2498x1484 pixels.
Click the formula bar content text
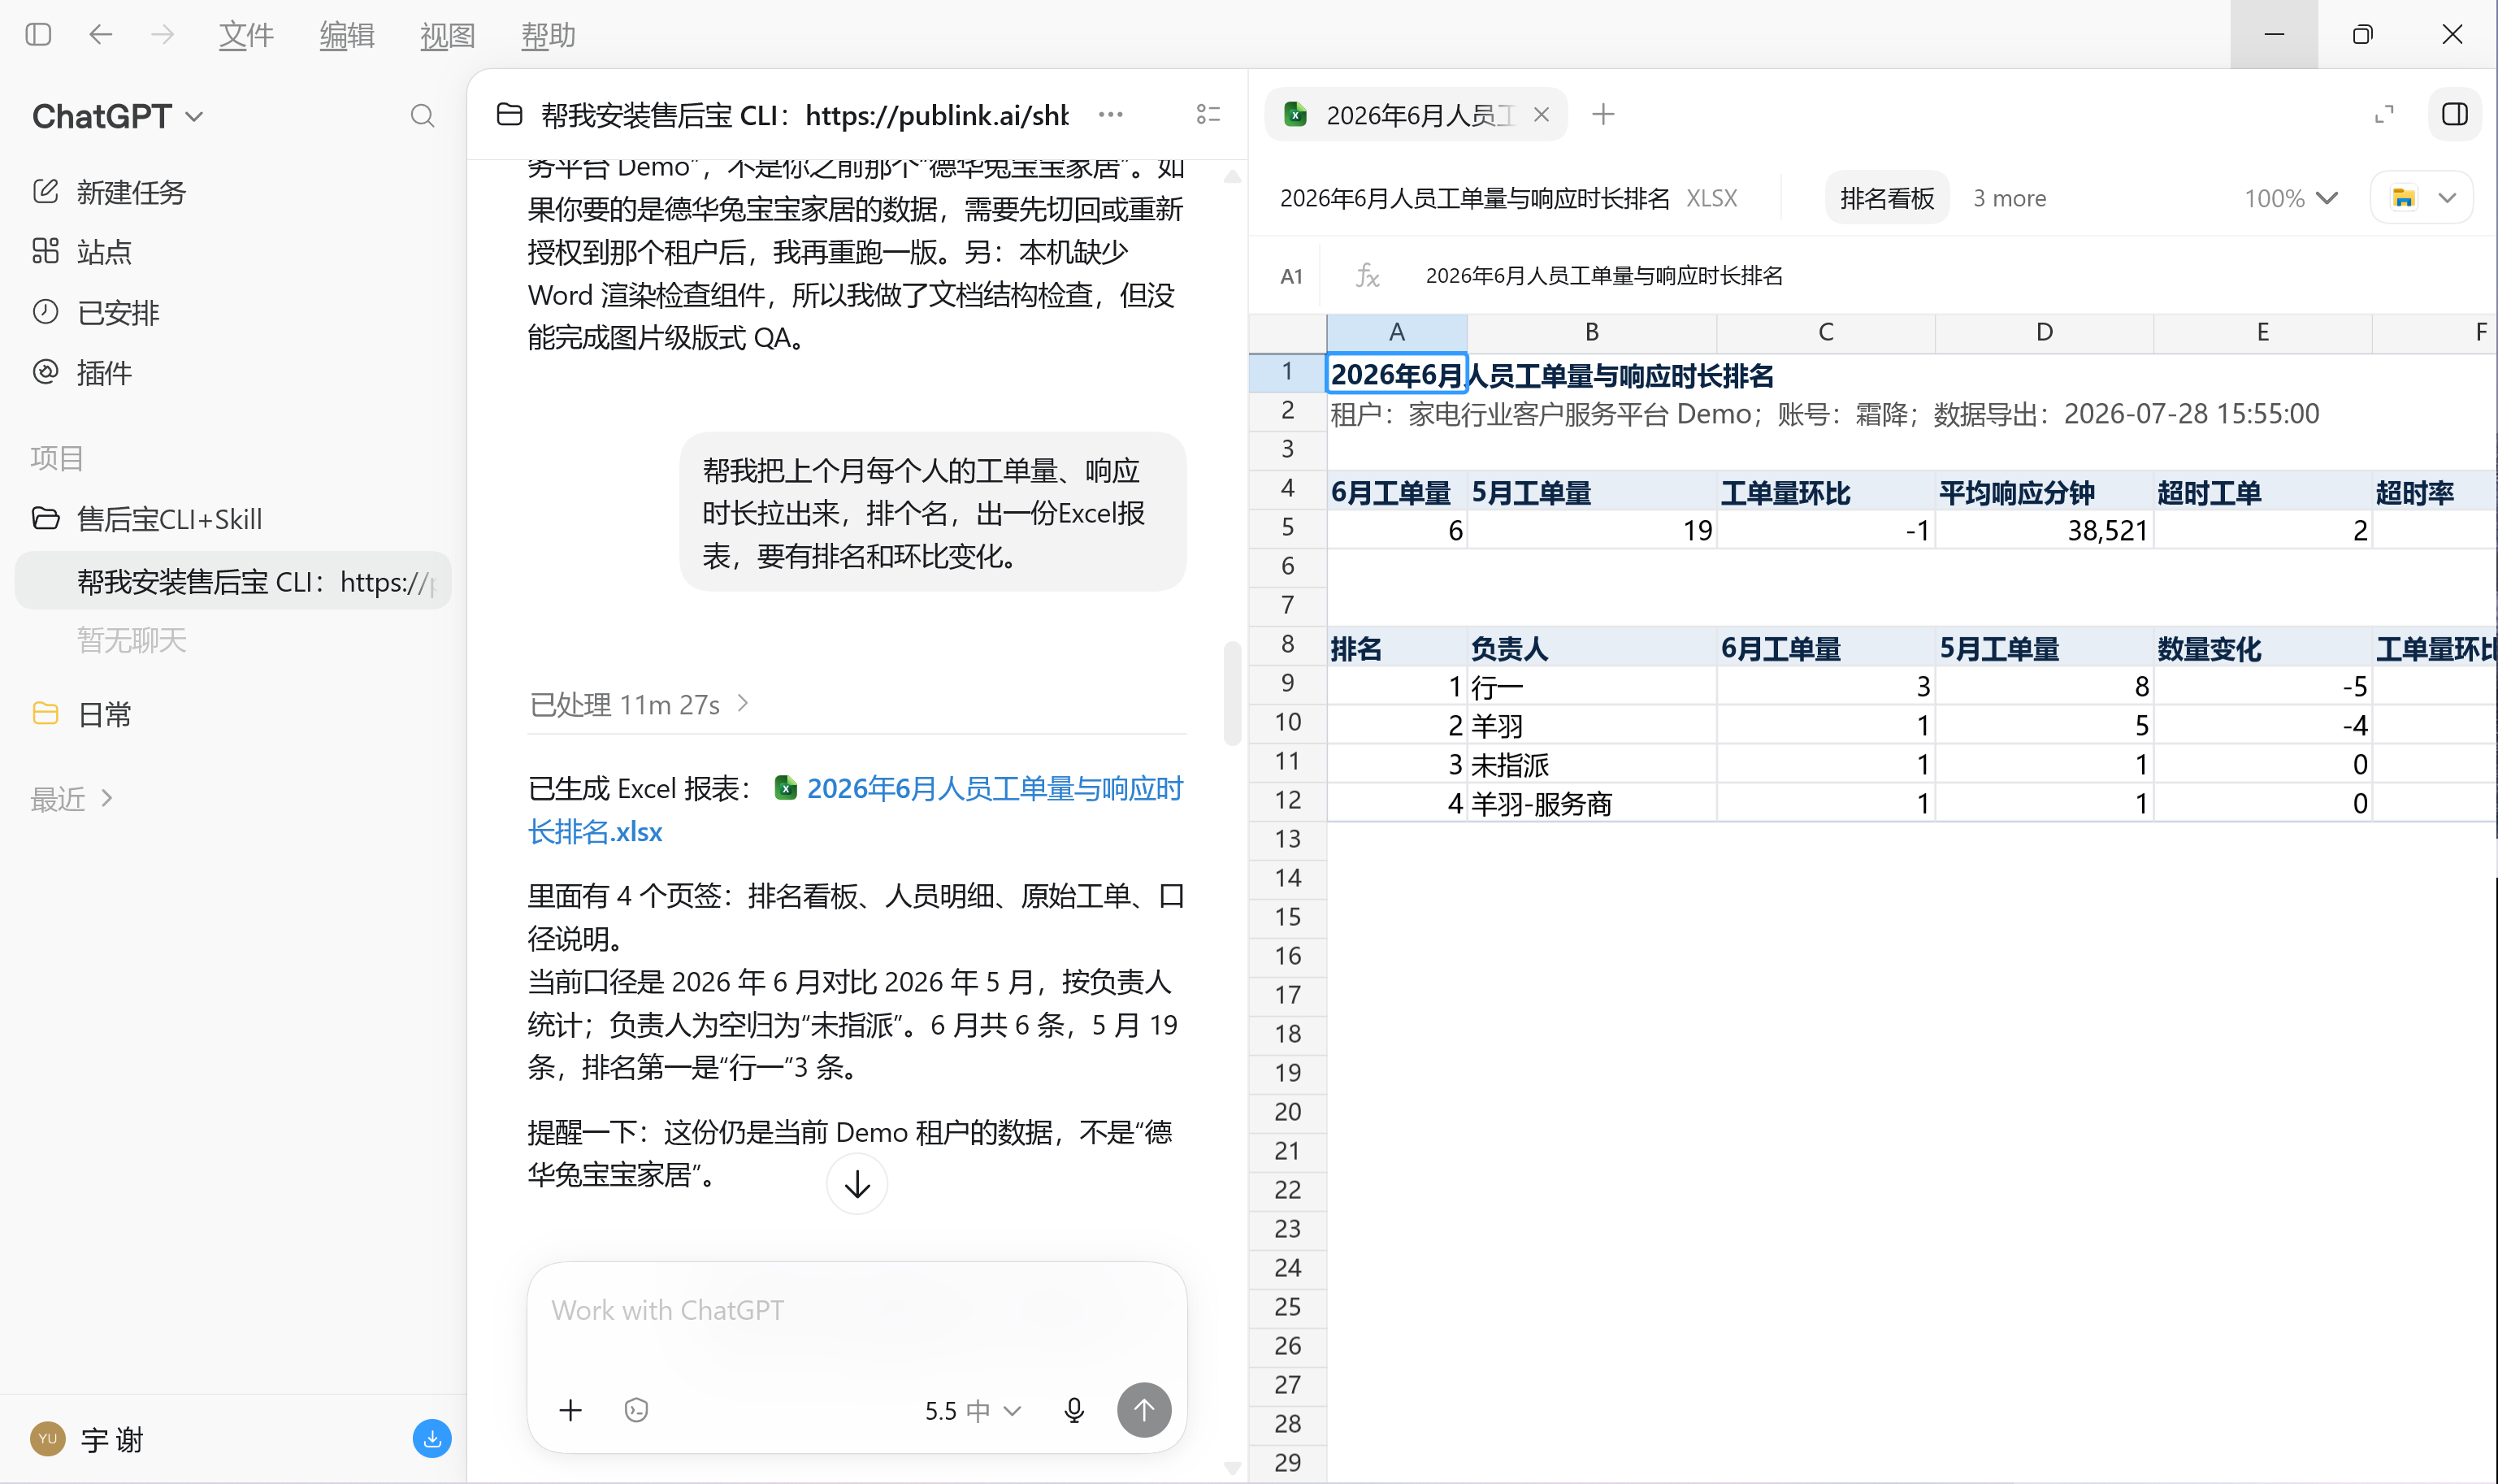click(x=1603, y=276)
